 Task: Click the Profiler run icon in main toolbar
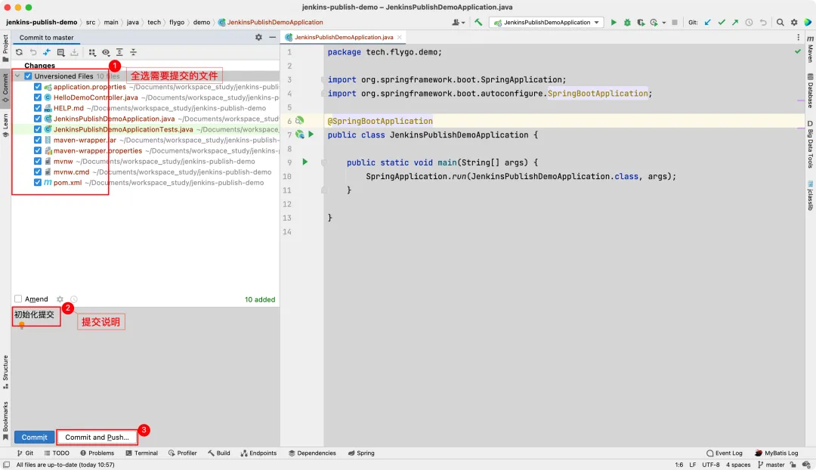654,23
